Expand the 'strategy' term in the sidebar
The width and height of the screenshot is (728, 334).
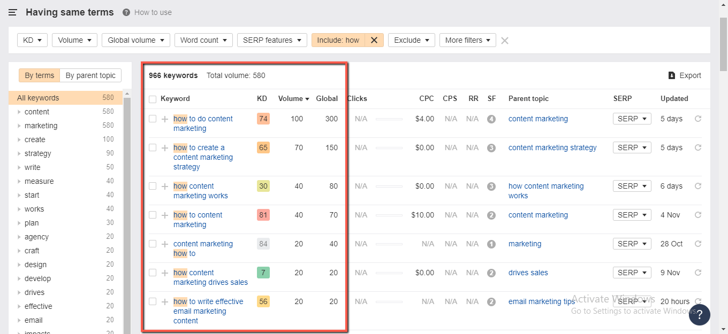[x=19, y=154]
